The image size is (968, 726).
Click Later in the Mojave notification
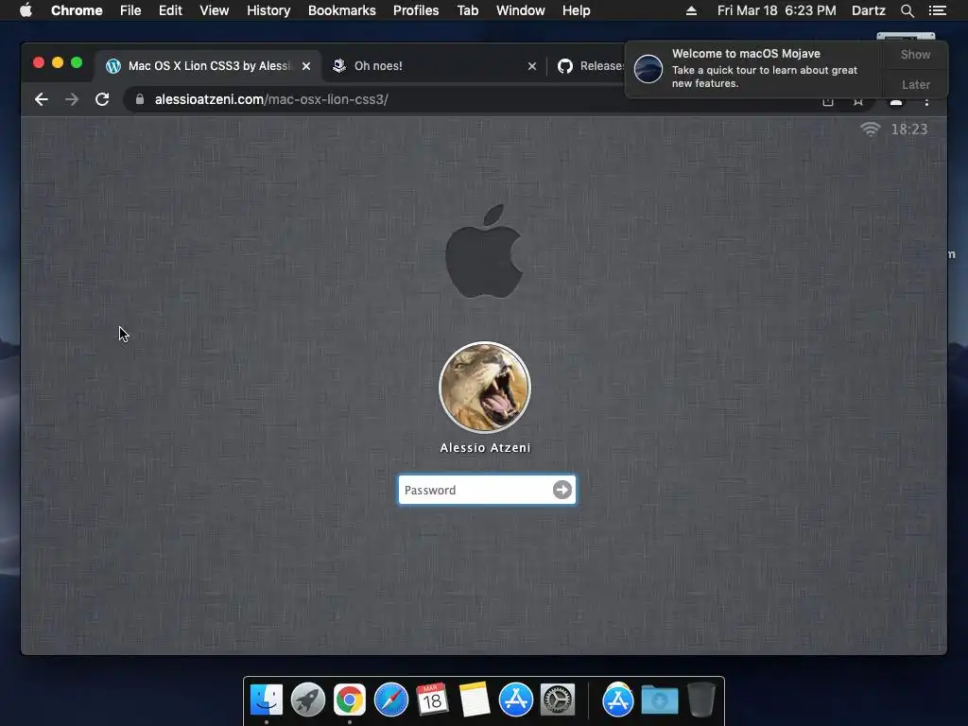pyautogui.click(x=915, y=84)
